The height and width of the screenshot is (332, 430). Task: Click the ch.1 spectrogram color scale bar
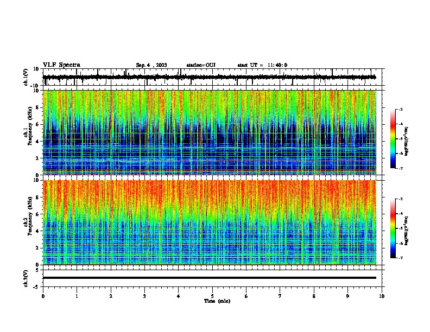(x=393, y=139)
